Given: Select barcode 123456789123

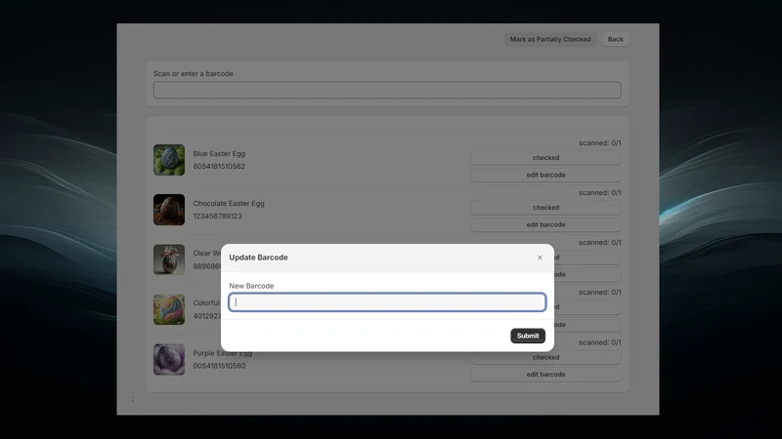Looking at the screenshot, I should 217,216.
